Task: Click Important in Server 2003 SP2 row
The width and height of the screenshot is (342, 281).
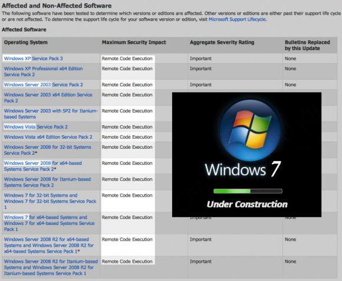Action: (200, 85)
